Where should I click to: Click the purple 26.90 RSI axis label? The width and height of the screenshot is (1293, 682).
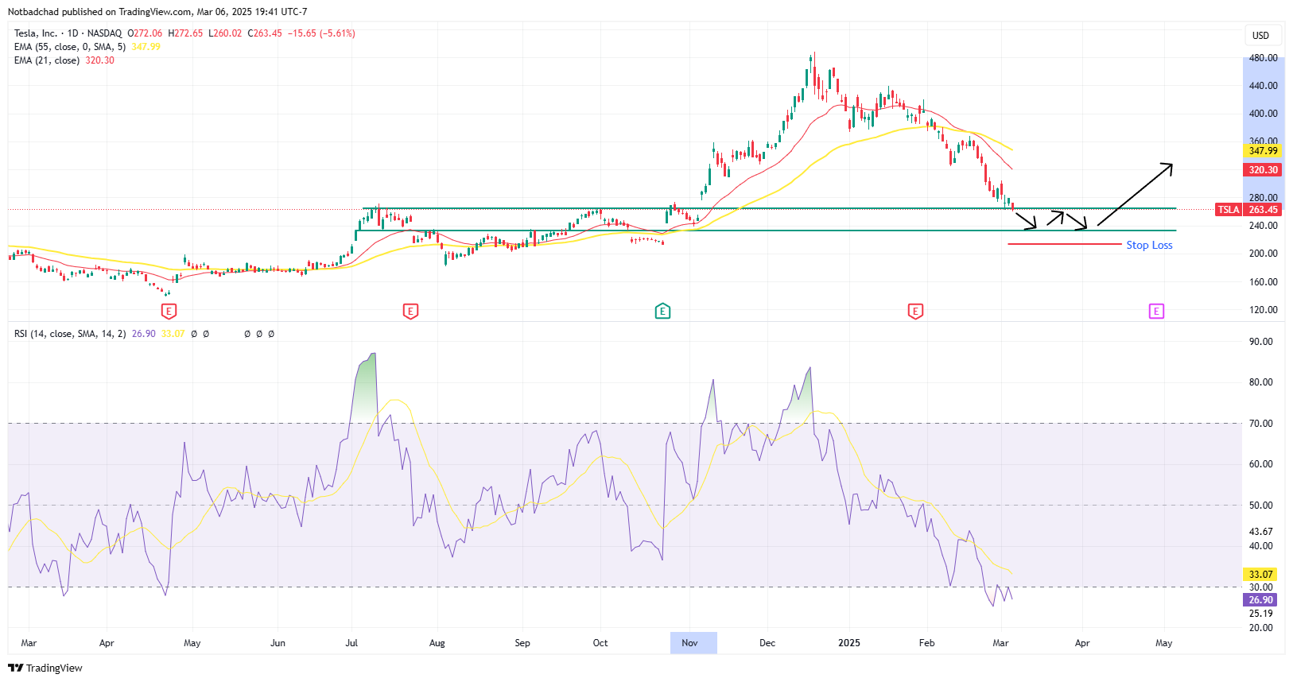(1260, 600)
